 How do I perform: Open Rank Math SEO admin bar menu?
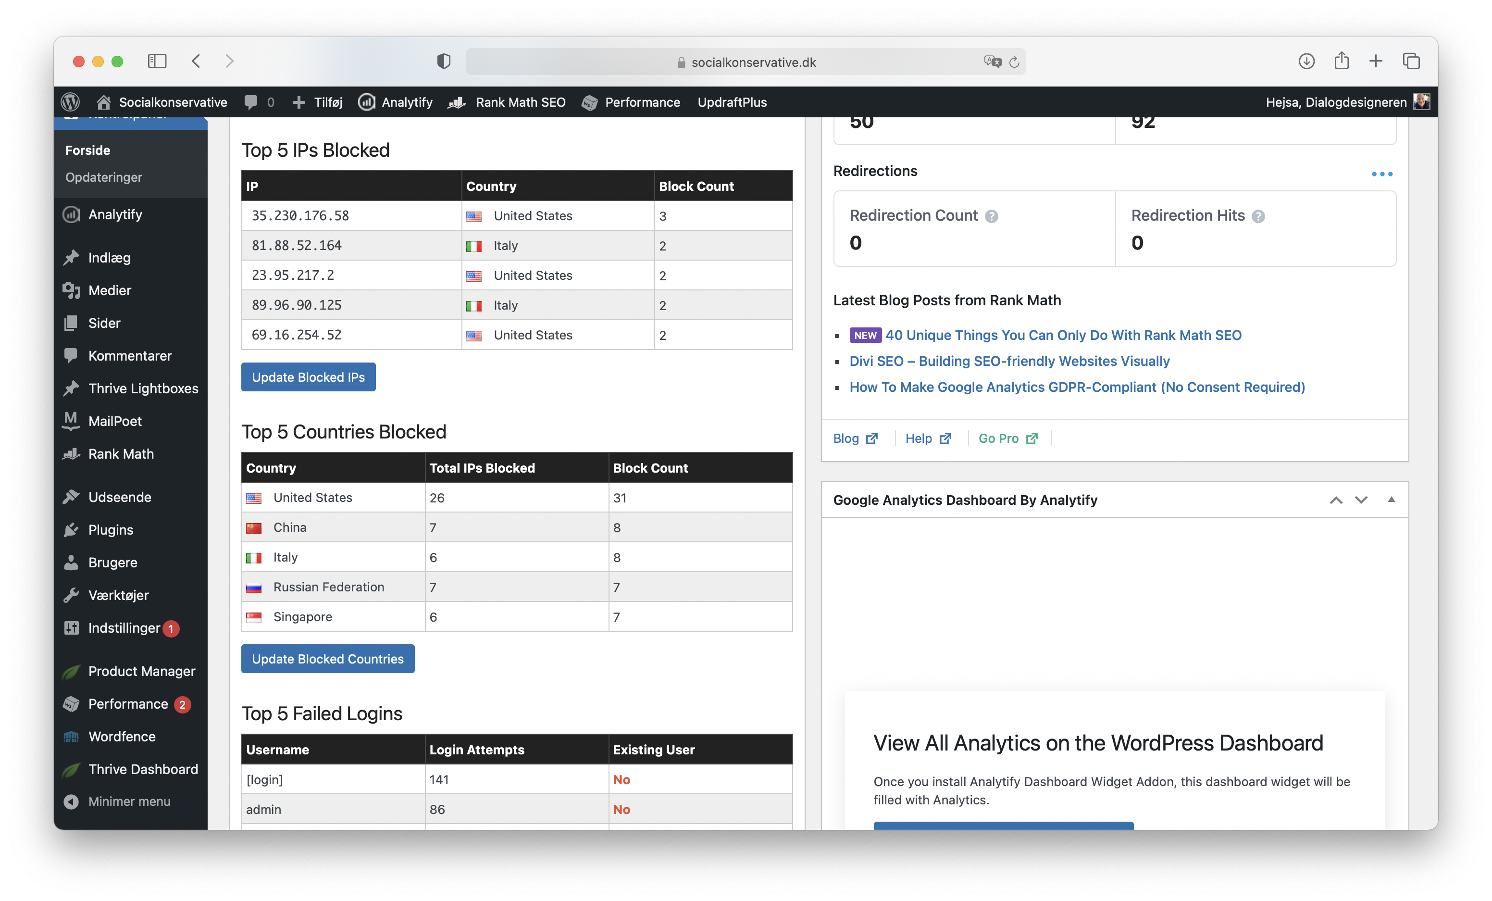click(506, 102)
